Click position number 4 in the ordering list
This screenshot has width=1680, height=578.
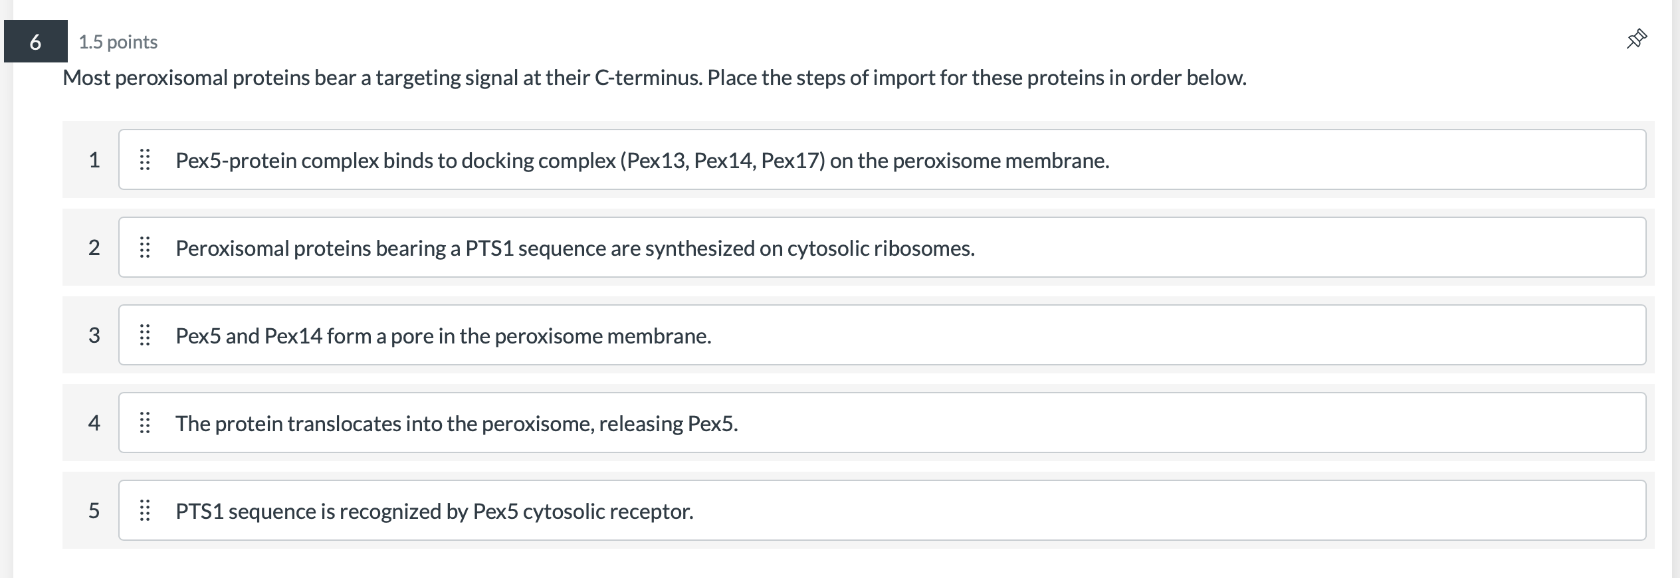click(x=94, y=423)
